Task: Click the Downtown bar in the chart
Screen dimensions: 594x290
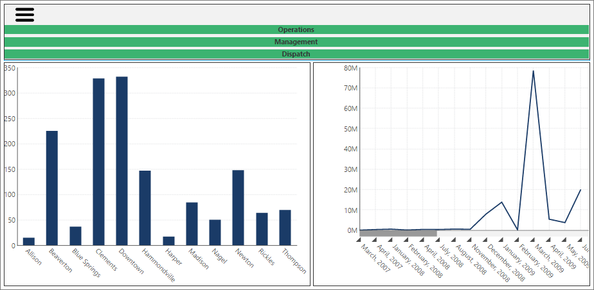Action: coord(122,160)
